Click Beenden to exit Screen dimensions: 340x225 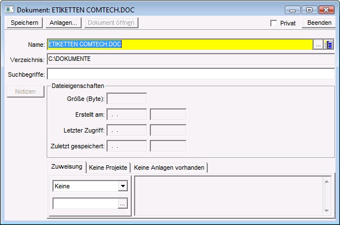click(x=319, y=23)
